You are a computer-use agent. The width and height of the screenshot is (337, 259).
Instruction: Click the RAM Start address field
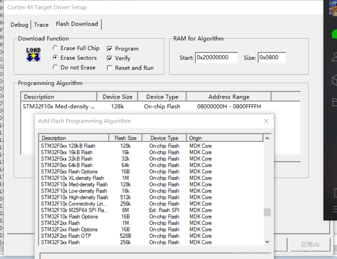[216, 58]
